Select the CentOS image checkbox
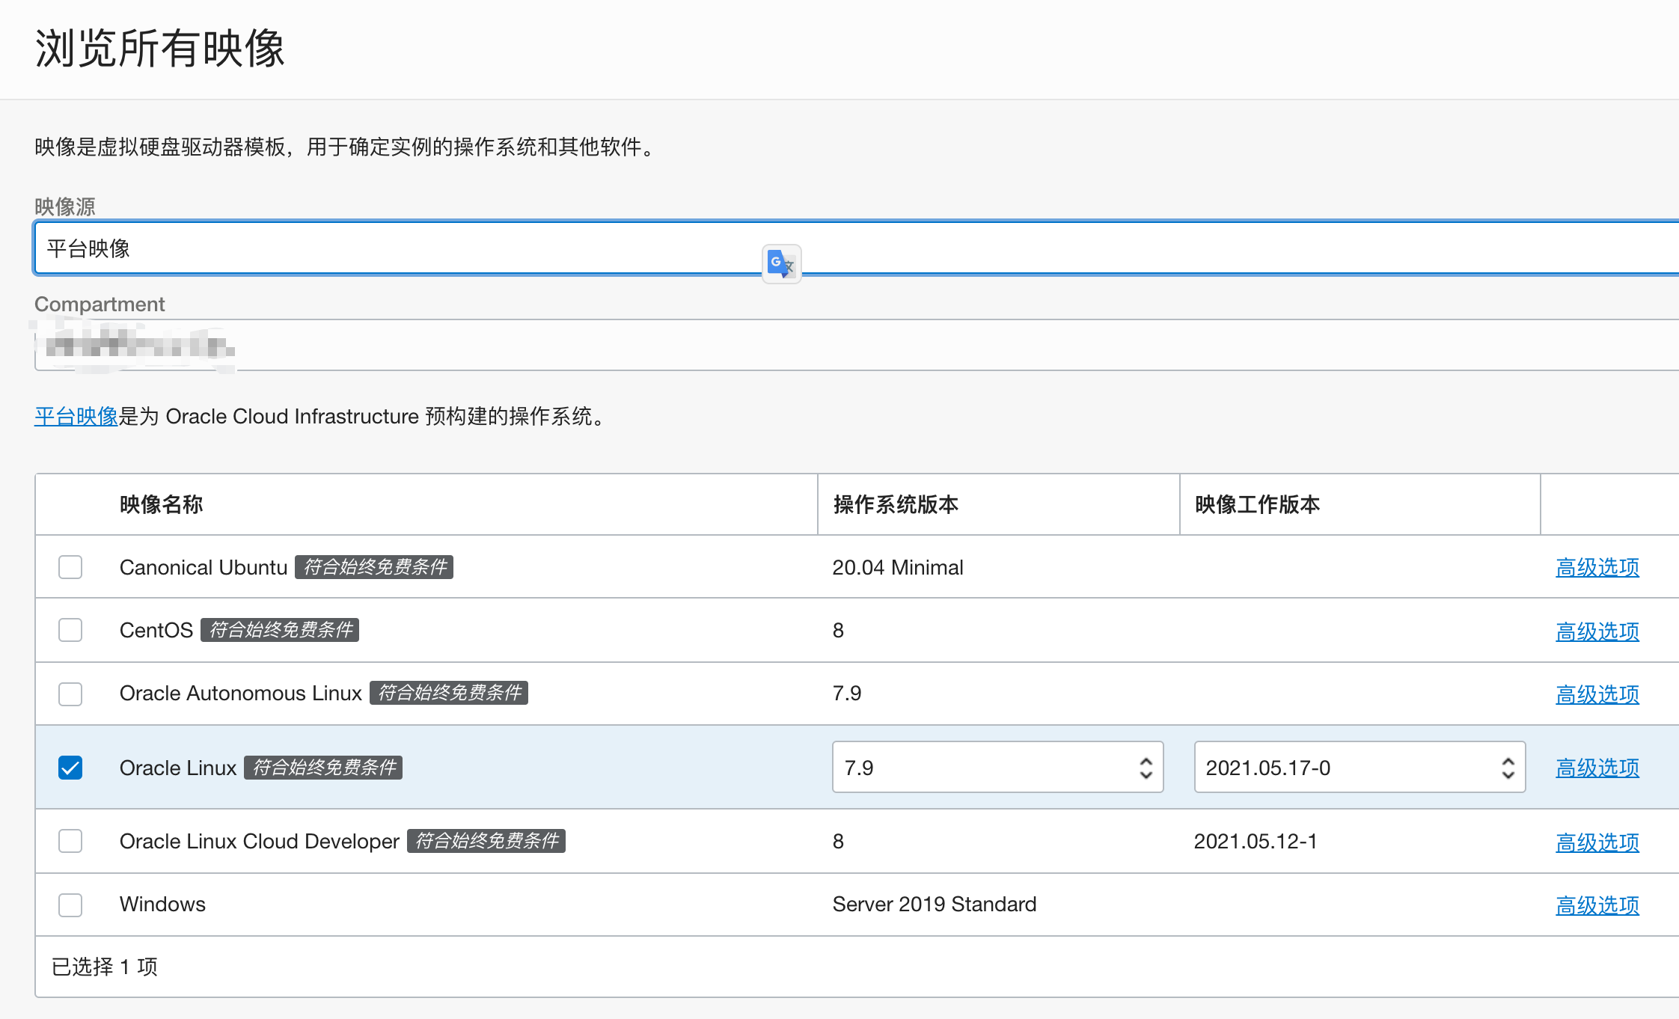This screenshot has height=1019, width=1679. click(70, 630)
